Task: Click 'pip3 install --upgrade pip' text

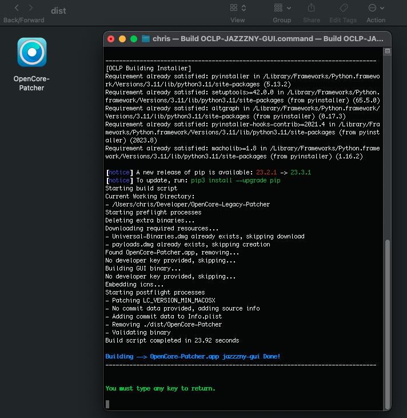Action: [x=236, y=181]
